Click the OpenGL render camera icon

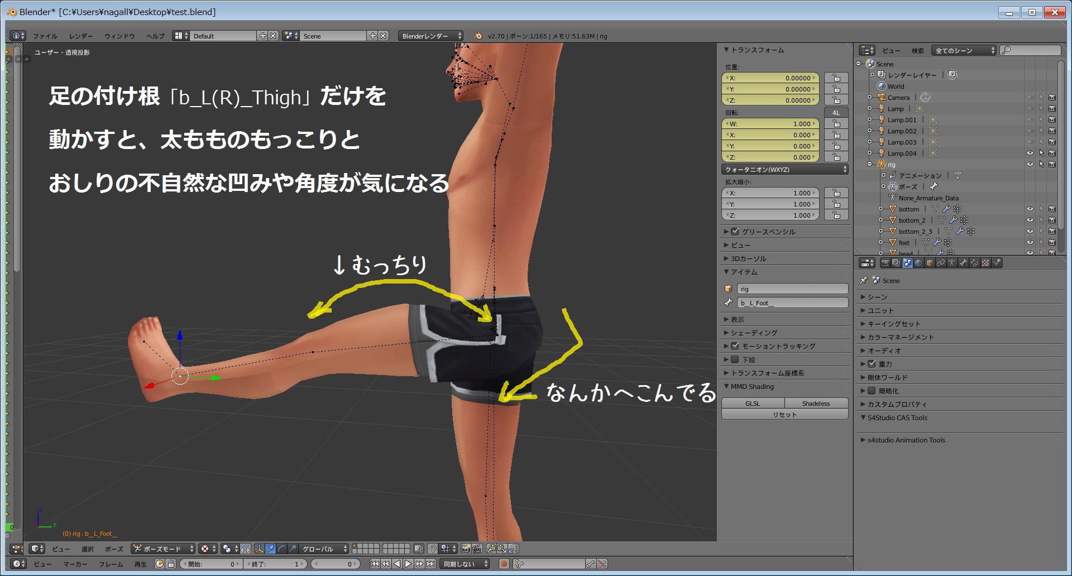point(466,549)
